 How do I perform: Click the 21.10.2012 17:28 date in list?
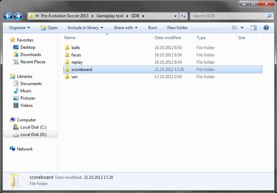(x=169, y=70)
